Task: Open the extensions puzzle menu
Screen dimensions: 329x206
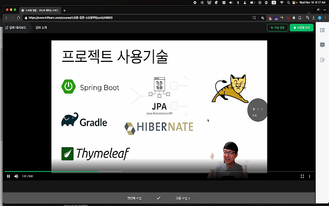Action: (300, 18)
